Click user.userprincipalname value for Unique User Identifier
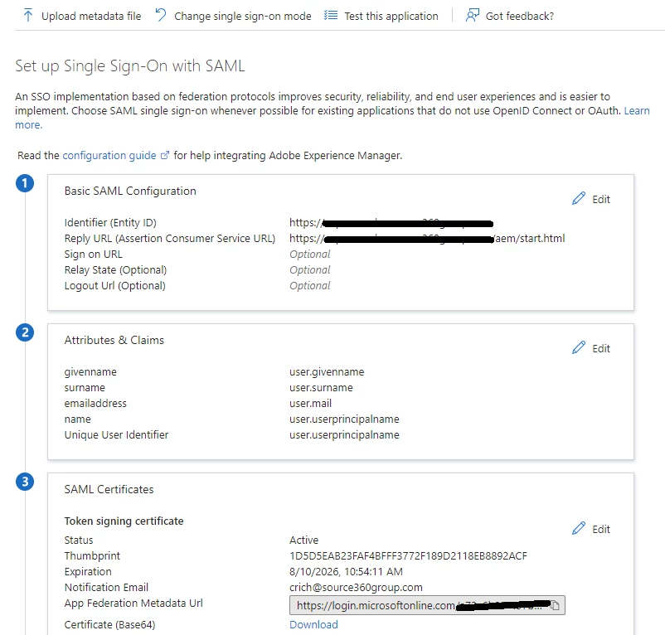 (x=344, y=434)
